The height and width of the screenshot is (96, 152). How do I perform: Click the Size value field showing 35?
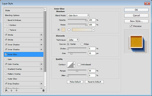click(92, 53)
